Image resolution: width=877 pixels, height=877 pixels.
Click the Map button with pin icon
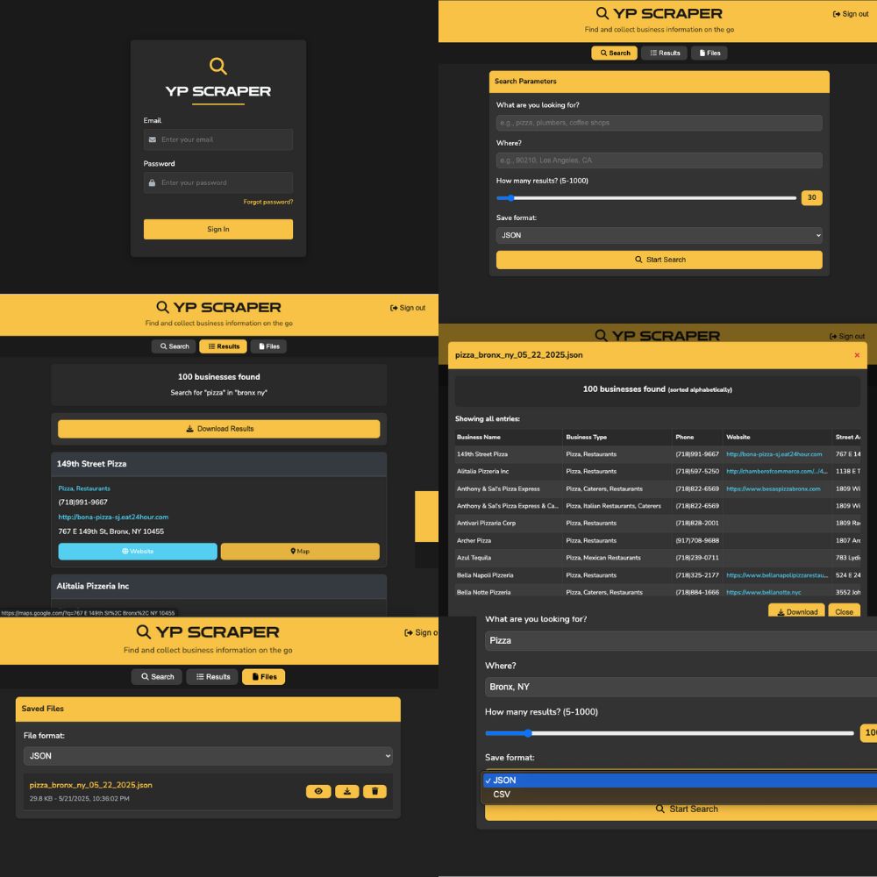click(300, 552)
